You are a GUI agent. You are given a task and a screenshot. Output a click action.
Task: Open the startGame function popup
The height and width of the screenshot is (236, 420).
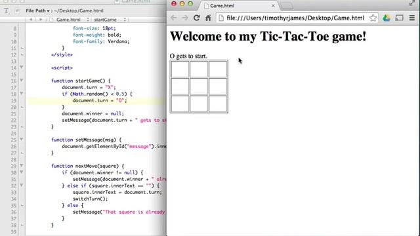(110, 20)
